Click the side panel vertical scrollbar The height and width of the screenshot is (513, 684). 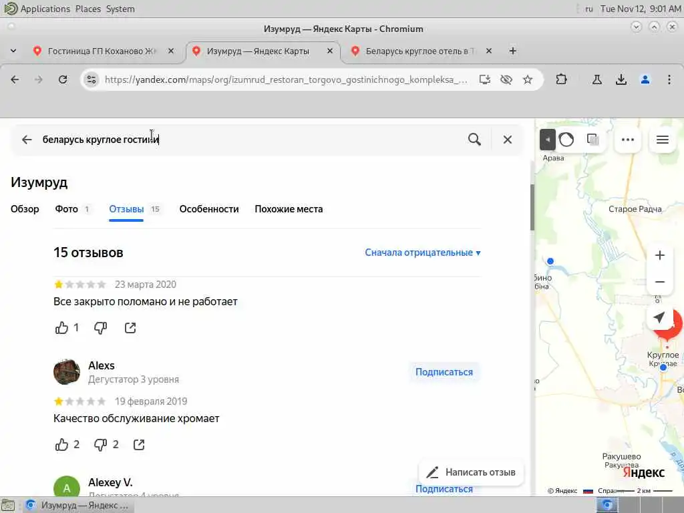[x=532, y=208]
